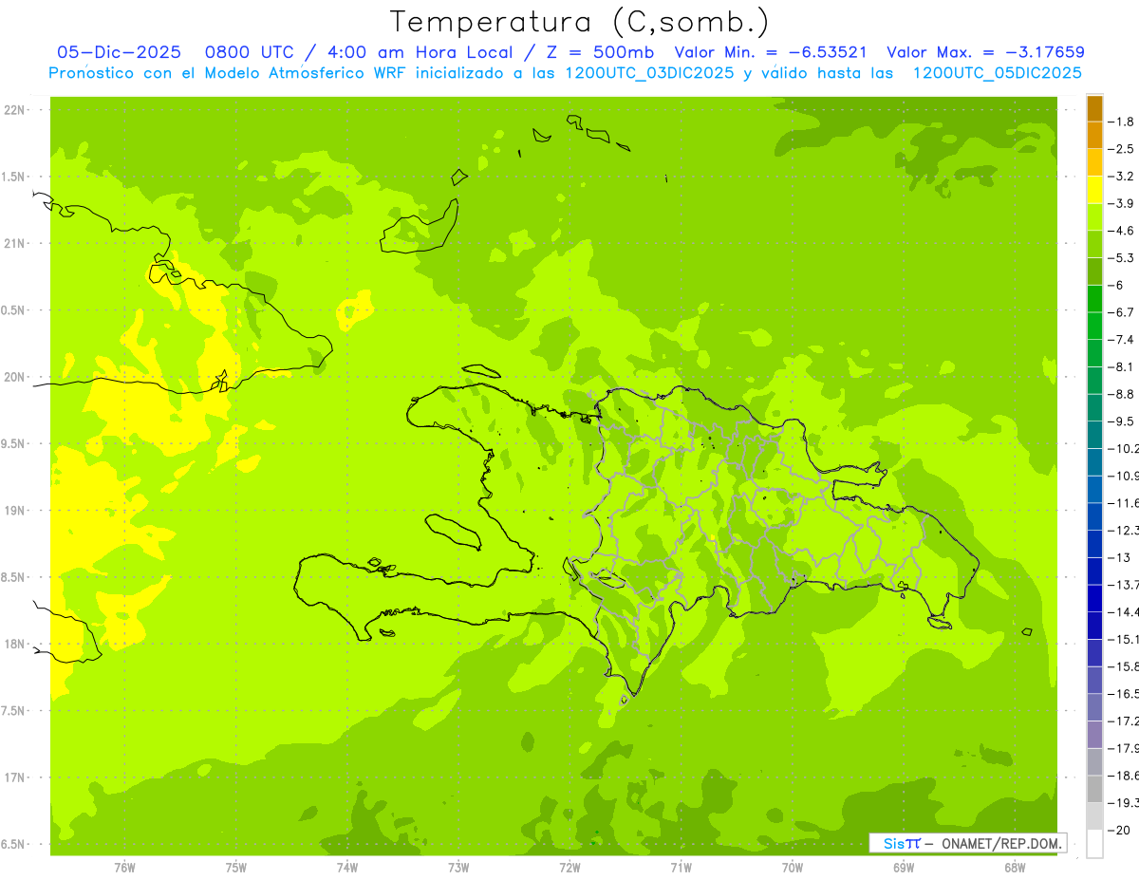Click the "76W" longitude axis label

pos(124,867)
